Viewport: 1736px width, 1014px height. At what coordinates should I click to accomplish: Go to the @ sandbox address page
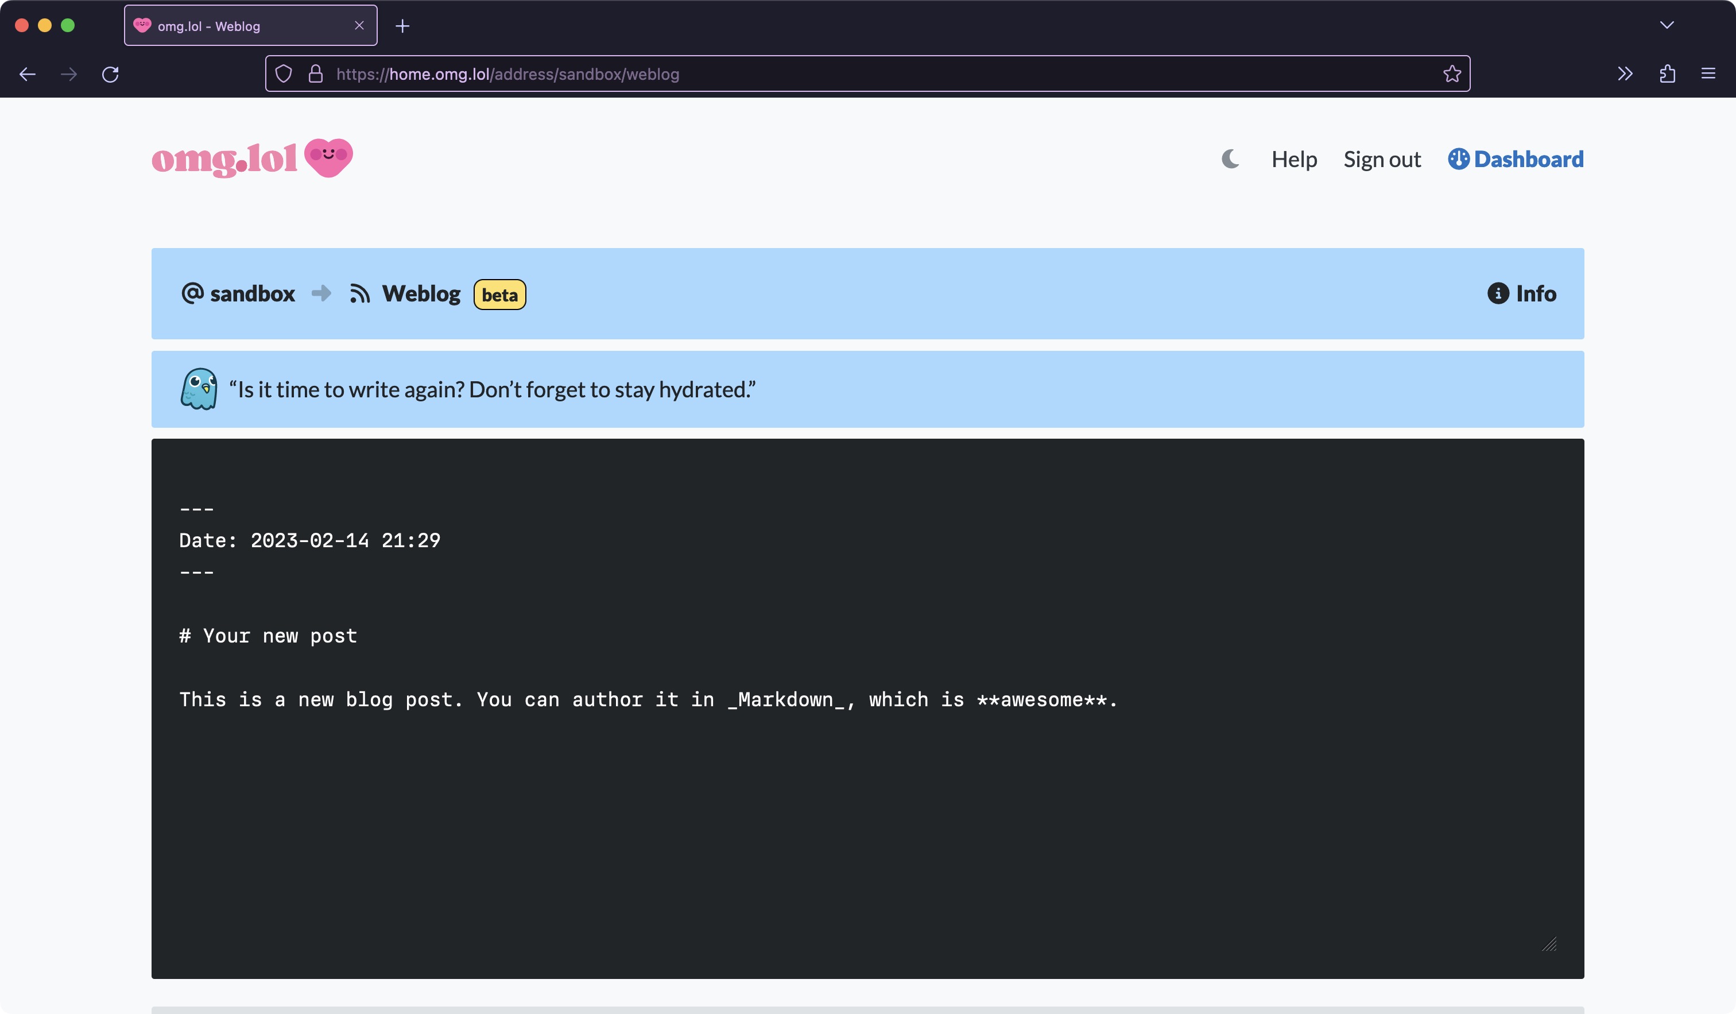point(238,293)
